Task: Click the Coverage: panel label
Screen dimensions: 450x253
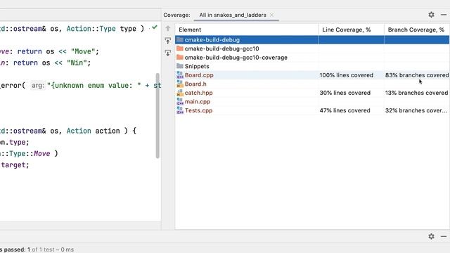Action: tap(176, 15)
